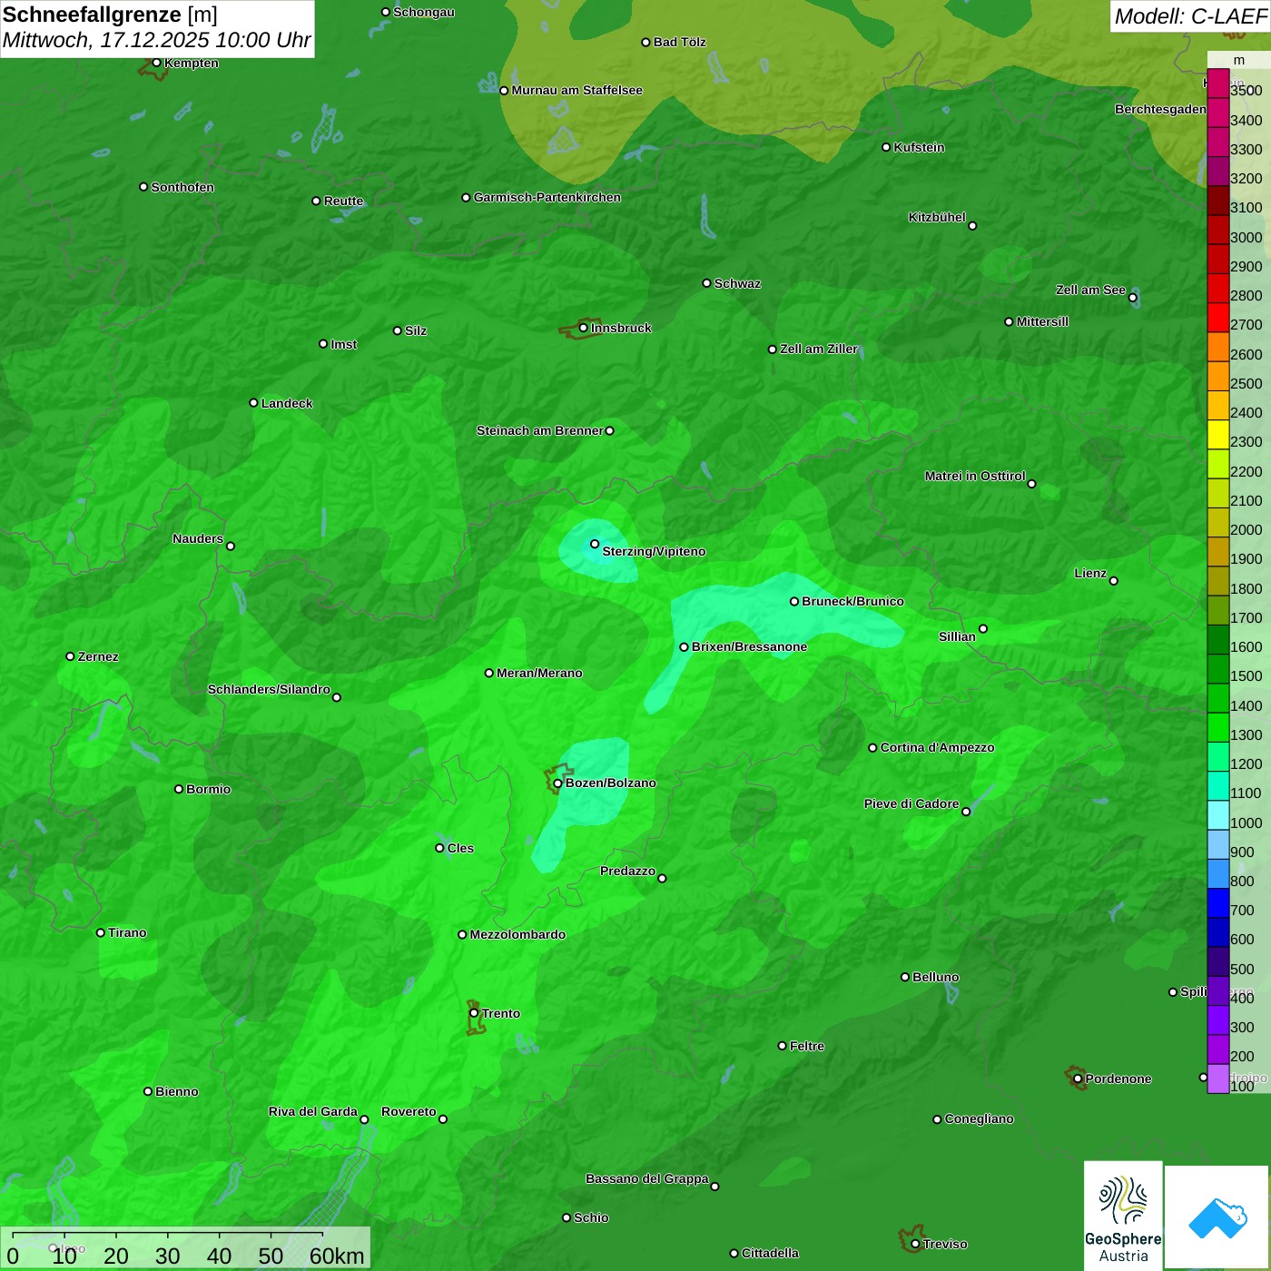Screen dimensions: 1271x1271
Task: Click the Steinach am Brenner label
Action: (x=540, y=430)
